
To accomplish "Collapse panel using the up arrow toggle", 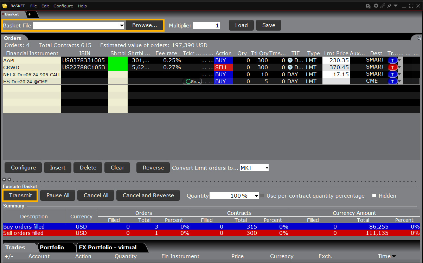I will point(5,180).
